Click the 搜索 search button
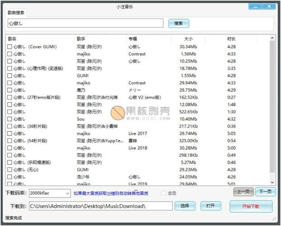 (179, 24)
